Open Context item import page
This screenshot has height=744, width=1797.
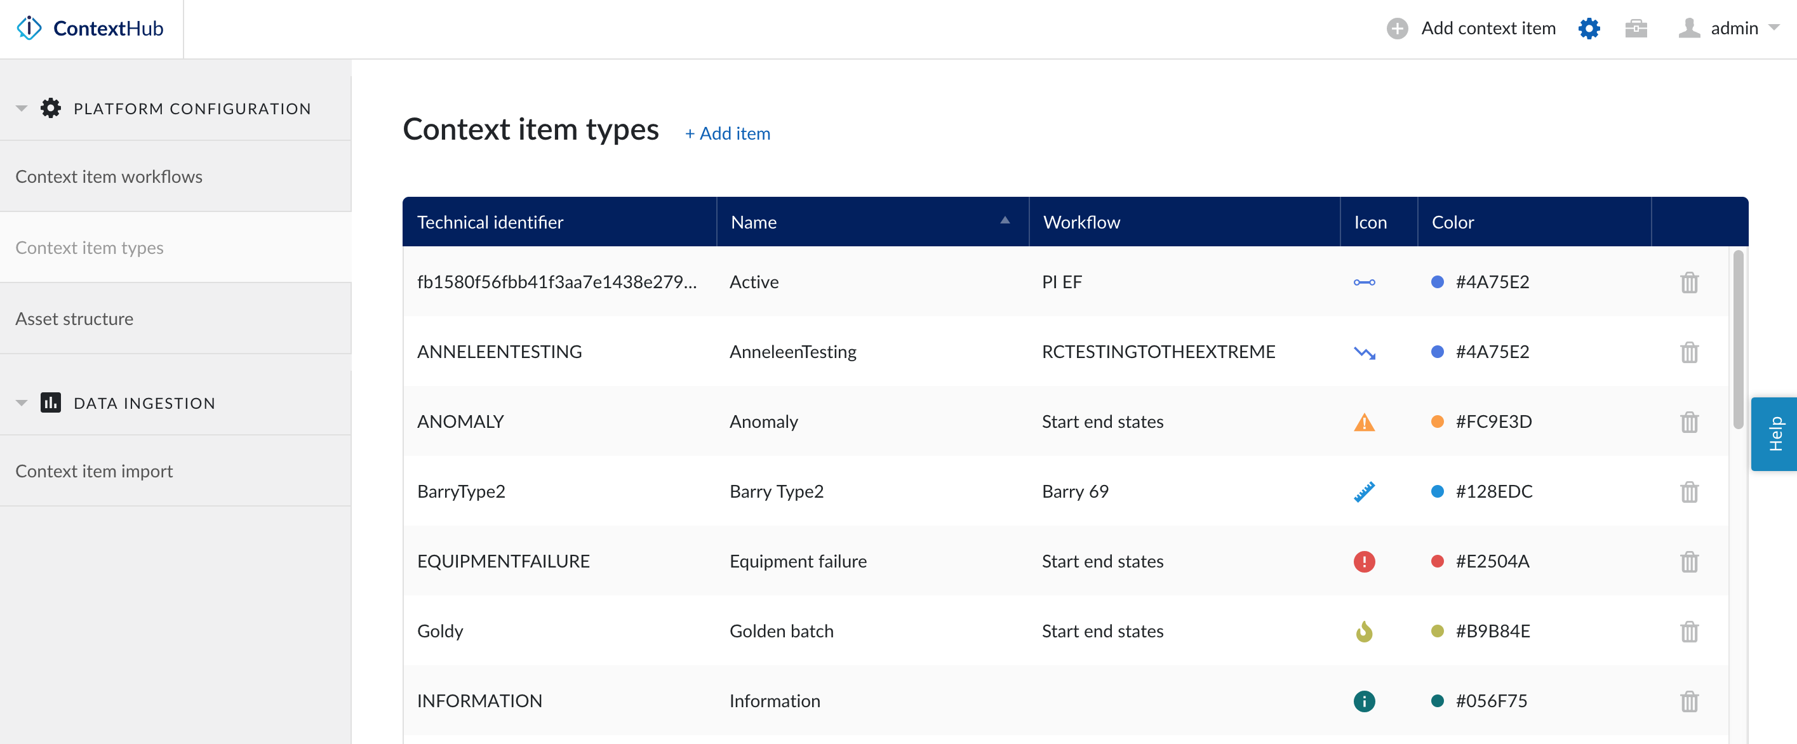(x=94, y=472)
